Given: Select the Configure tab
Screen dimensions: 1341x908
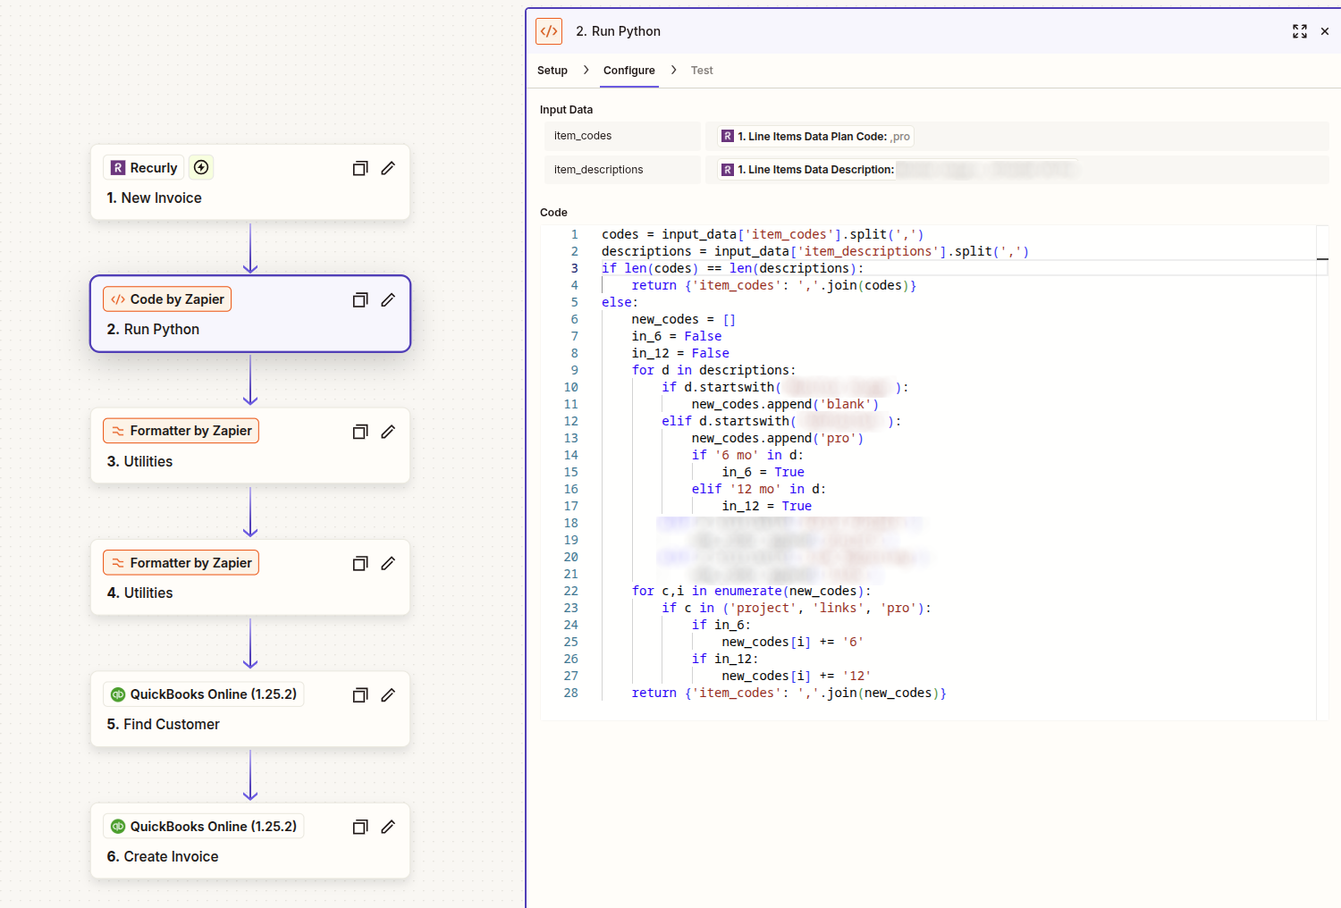Looking at the screenshot, I should pos(628,71).
